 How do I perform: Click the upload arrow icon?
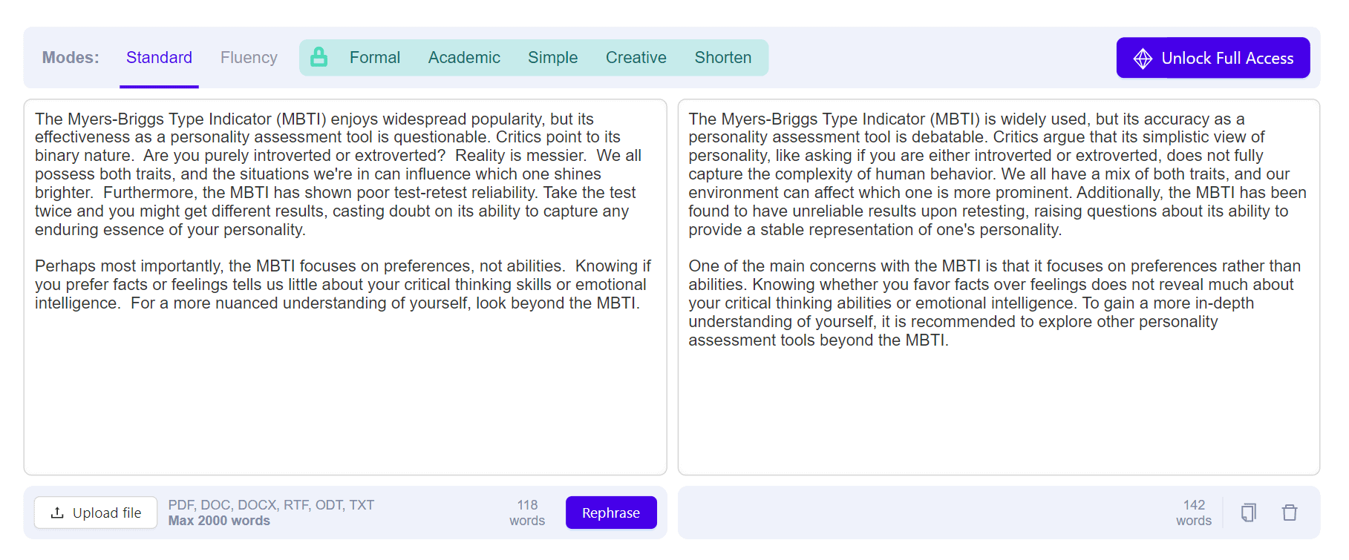point(57,513)
